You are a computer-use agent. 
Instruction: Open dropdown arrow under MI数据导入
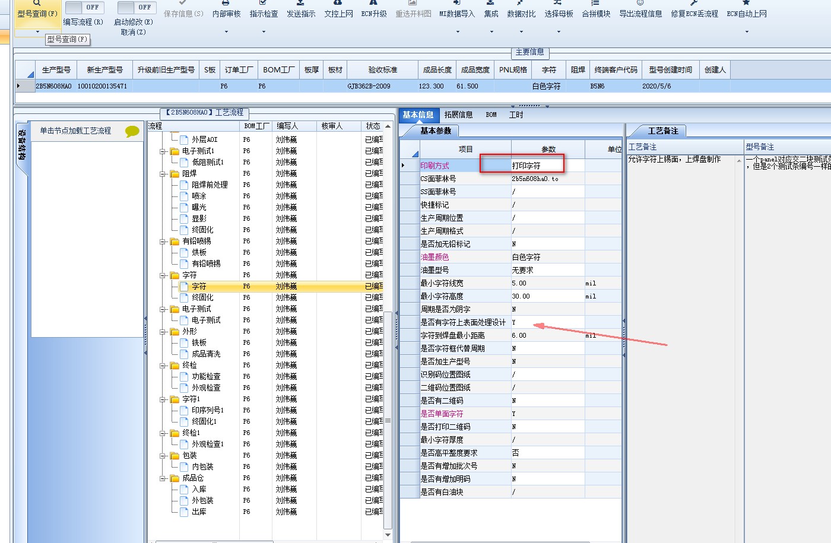[457, 31]
